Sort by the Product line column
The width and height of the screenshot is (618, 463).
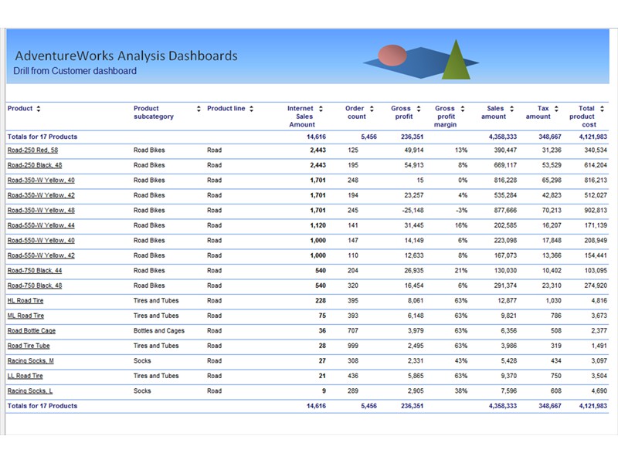[252, 109]
